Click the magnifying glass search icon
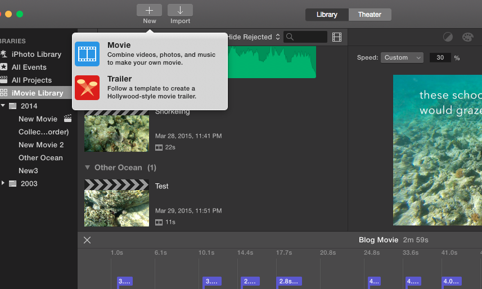Image resolution: width=482 pixels, height=289 pixels. pyautogui.click(x=290, y=37)
